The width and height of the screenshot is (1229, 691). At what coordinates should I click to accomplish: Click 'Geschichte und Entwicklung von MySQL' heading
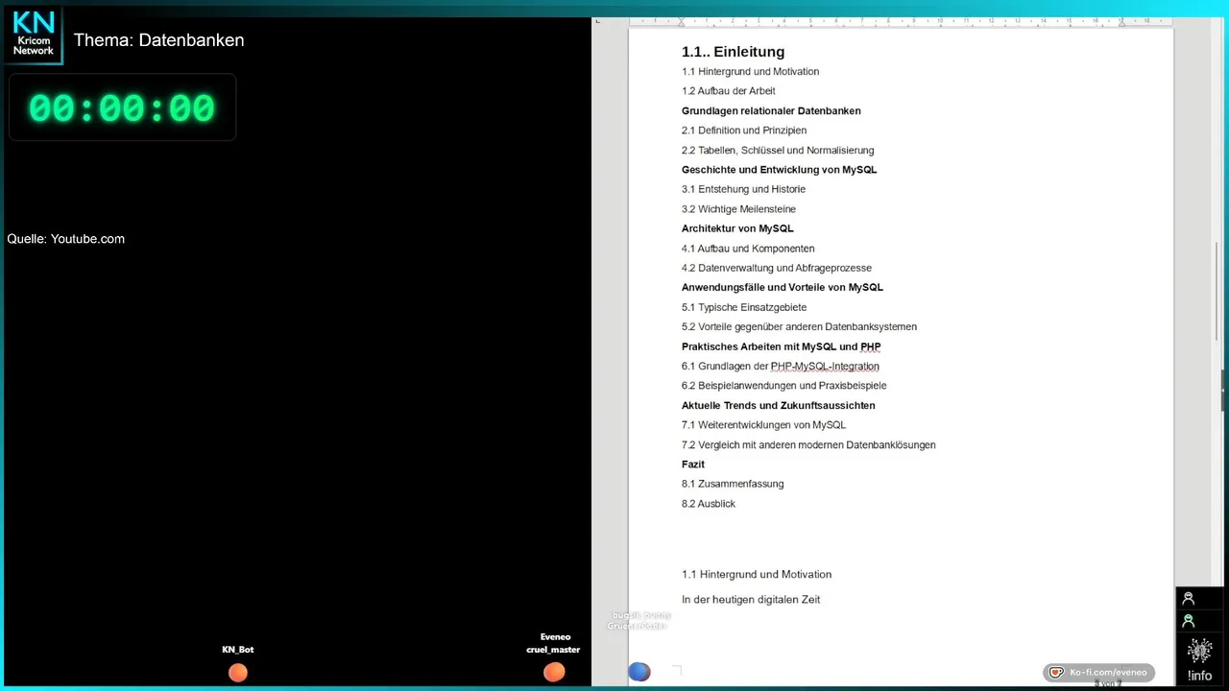[x=779, y=170]
